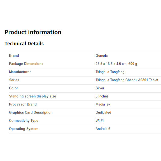
Task: Select the Silver color value
Action: coord(100,88)
